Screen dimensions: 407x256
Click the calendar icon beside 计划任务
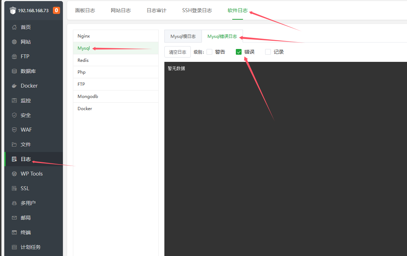pyautogui.click(x=14, y=247)
